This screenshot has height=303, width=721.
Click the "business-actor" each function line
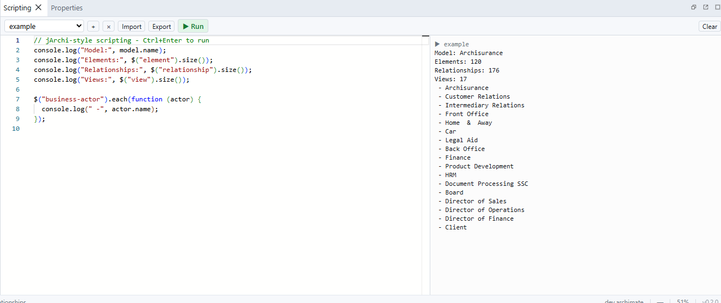118,99
